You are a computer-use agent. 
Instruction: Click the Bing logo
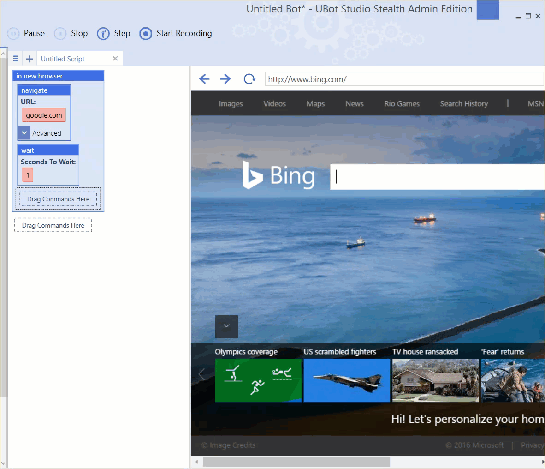(x=278, y=175)
